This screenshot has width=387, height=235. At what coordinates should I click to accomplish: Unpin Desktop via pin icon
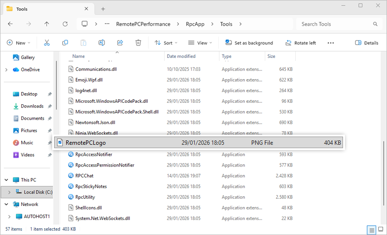[50, 94]
